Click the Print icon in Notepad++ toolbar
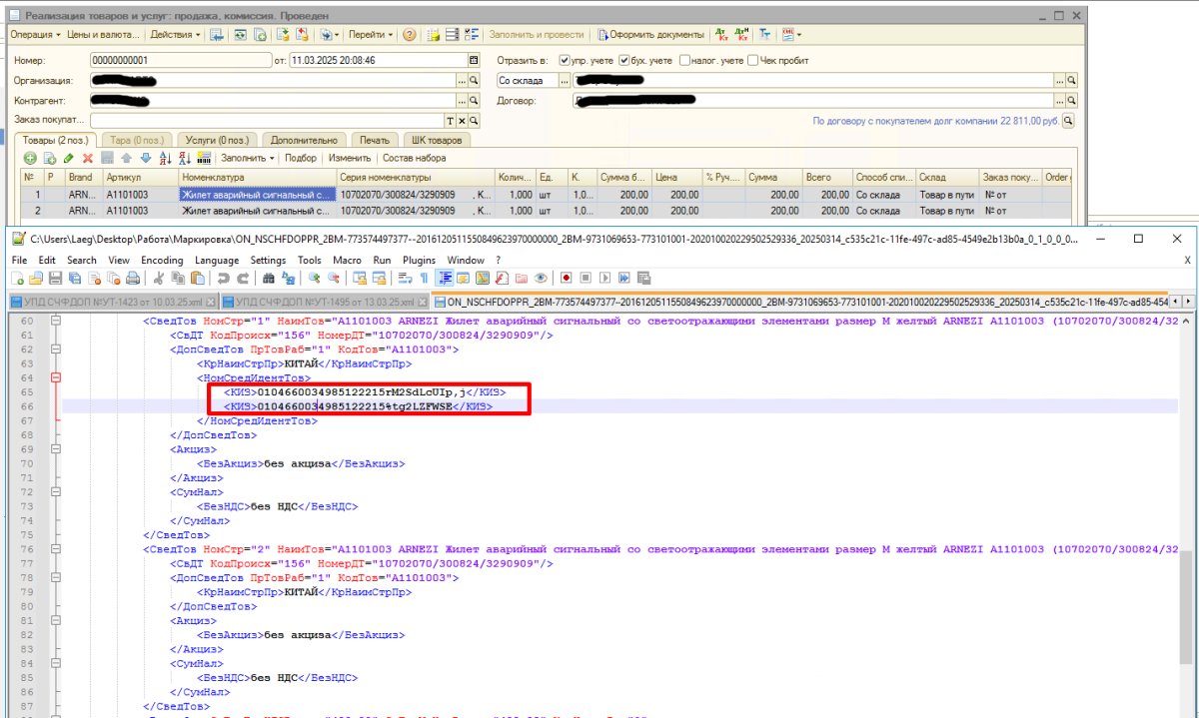This screenshot has width=1199, height=718. (x=131, y=278)
